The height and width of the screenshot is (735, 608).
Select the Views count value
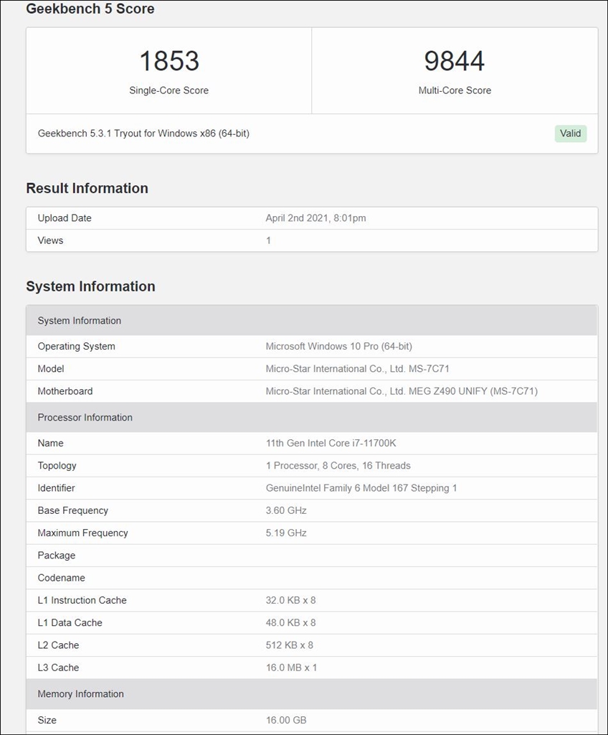[x=268, y=240]
